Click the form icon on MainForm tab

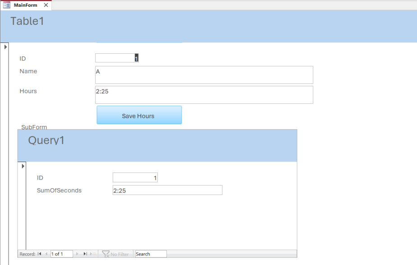pos(7,5)
